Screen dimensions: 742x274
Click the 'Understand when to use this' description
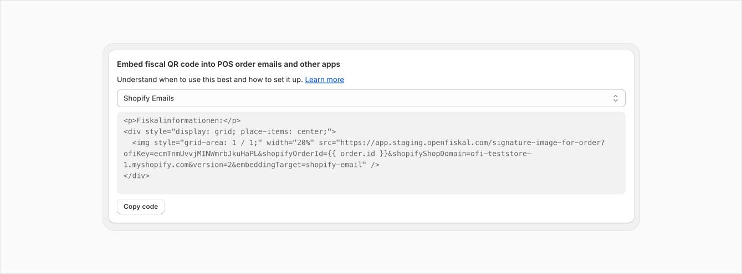(x=209, y=80)
